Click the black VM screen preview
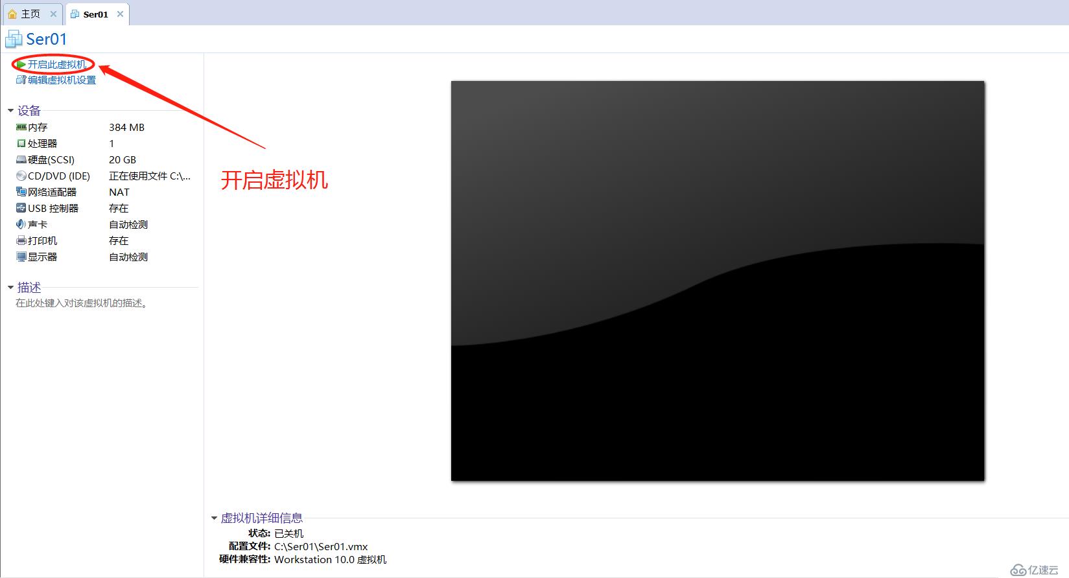 718,281
